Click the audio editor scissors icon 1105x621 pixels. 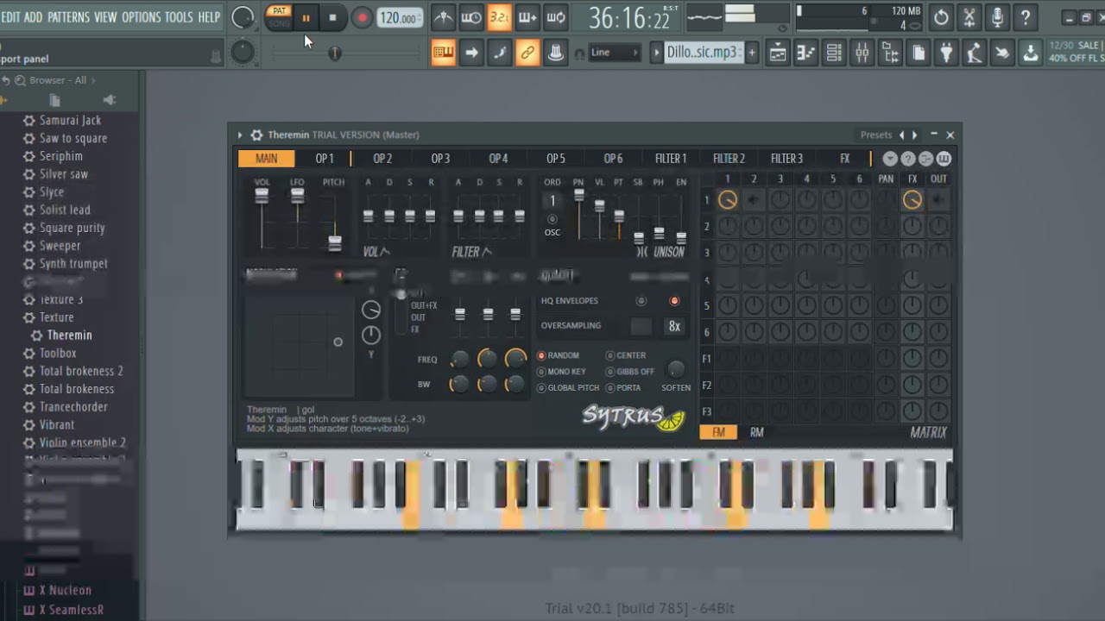click(x=969, y=17)
